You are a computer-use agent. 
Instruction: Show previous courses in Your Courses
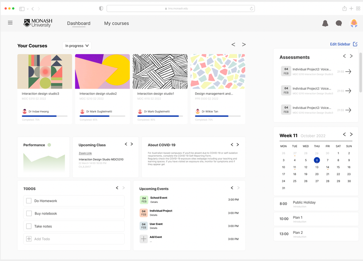click(x=233, y=44)
